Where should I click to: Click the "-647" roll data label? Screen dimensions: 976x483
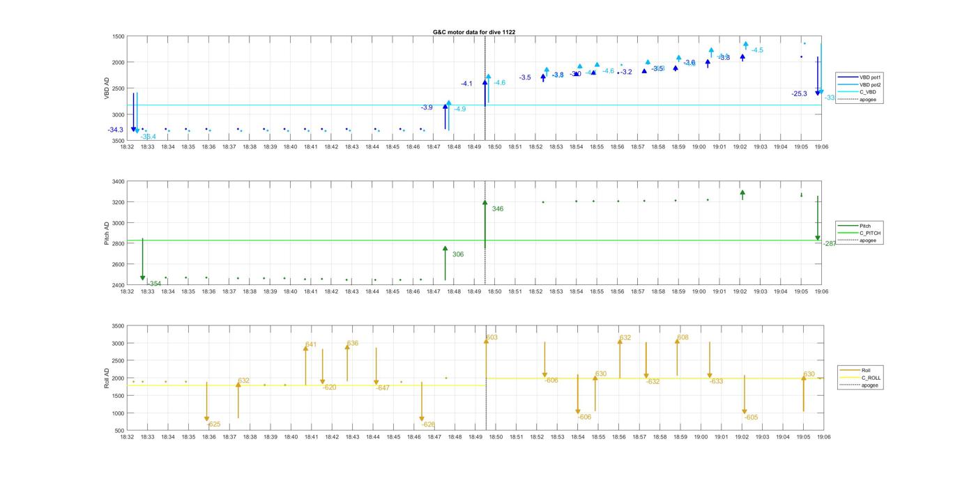383,388
